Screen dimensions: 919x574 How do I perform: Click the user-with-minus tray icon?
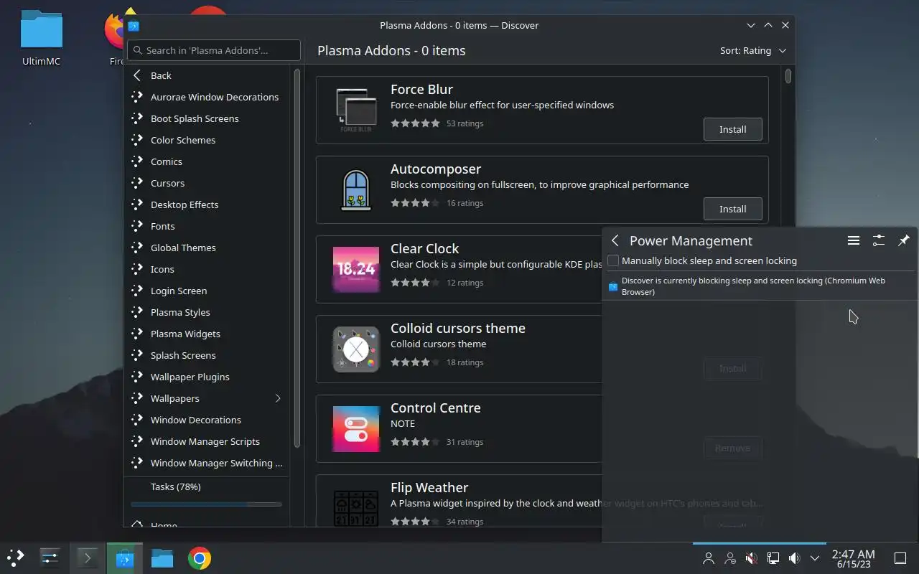pos(730,558)
